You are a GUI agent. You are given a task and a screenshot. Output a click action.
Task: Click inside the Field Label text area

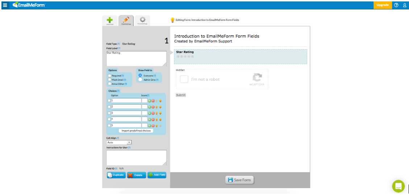pyautogui.click(x=137, y=59)
